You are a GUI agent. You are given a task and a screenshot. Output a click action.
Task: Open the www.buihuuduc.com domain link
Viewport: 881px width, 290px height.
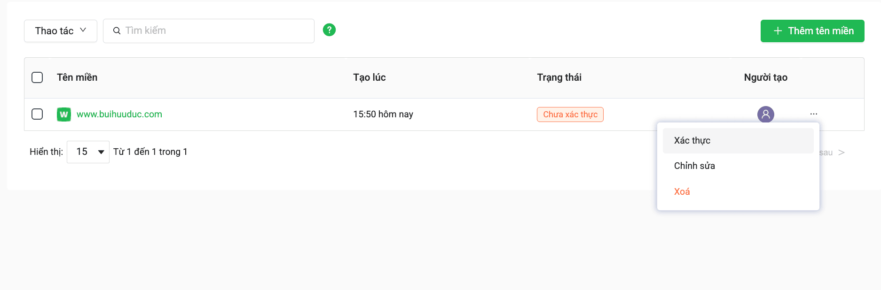[119, 114]
